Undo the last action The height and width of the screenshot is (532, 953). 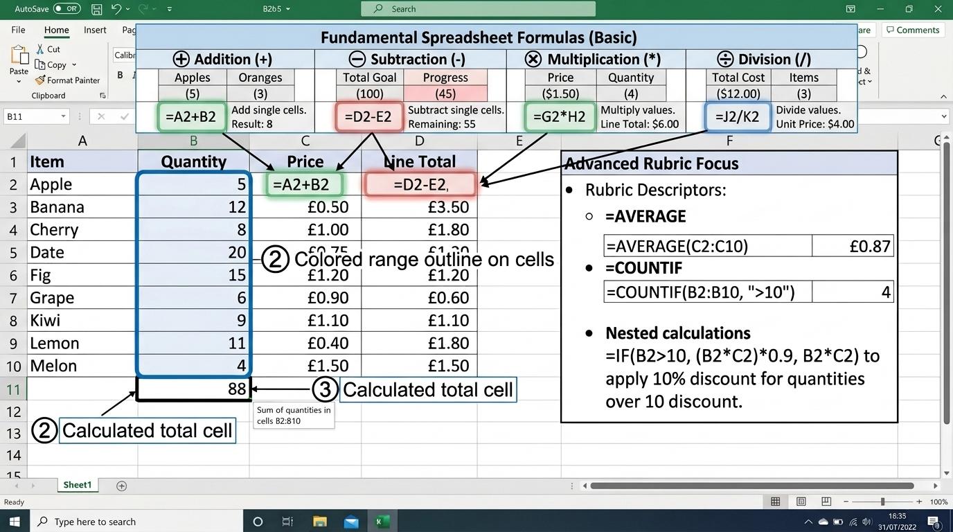(117, 9)
